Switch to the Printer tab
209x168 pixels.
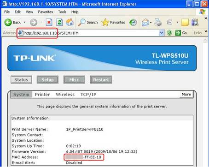42,95
